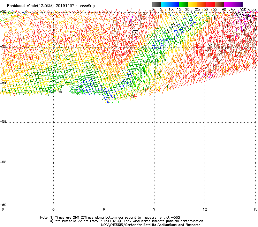258x227 pixels.
Task: Click the gray 0-5 knots legend segment
Action: pos(157,4)
